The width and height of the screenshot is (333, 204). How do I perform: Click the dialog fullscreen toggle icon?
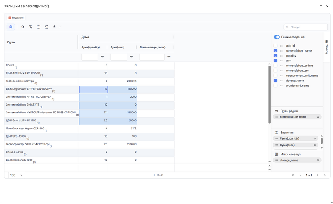coord(321,7)
